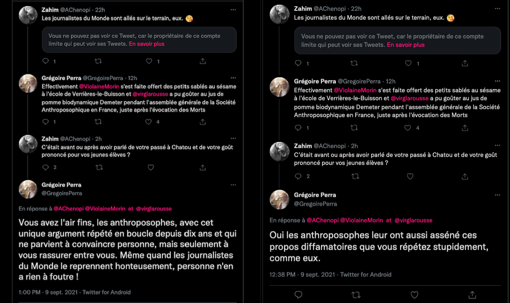
Task: Reply to Zahim's first tweet in left panel
Action: 46,61
